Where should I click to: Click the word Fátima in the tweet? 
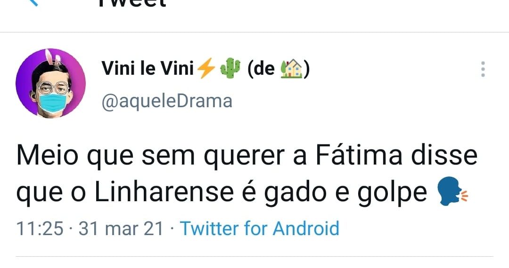click(359, 156)
